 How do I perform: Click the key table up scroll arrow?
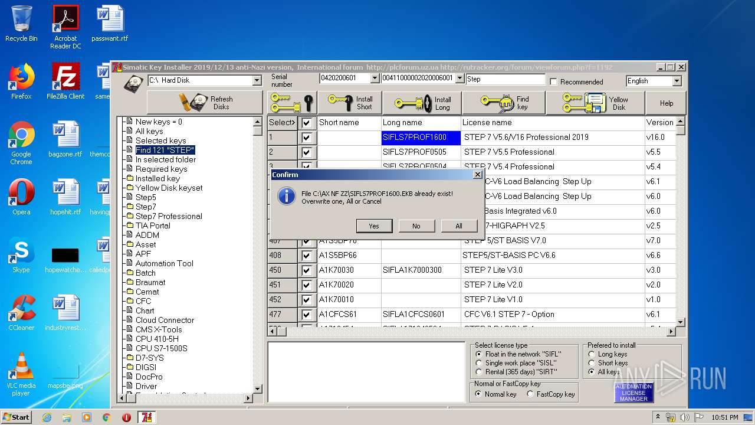(x=680, y=121)
